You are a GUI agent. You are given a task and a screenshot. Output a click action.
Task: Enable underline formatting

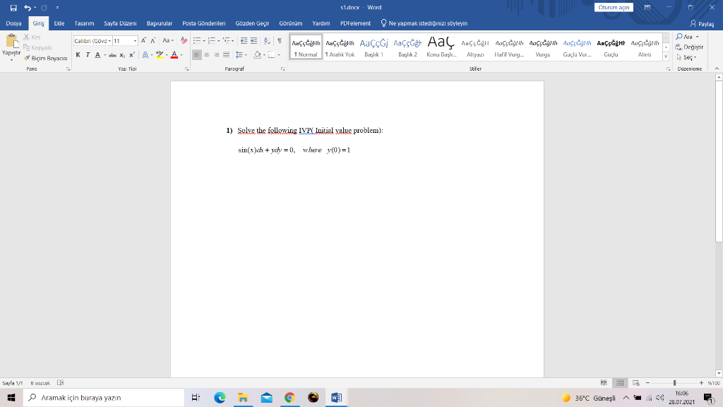[x=98, y=54]
